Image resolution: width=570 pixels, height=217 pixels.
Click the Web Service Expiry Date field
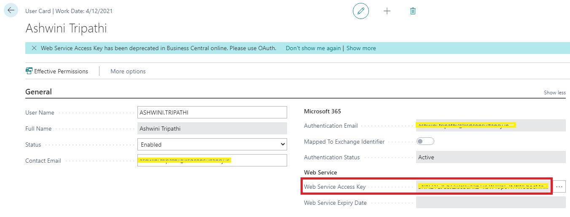tap(490, 203)
